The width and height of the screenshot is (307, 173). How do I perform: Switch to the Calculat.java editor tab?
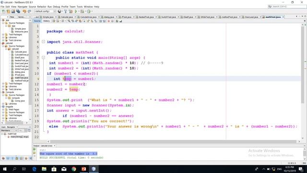(67, 17)
